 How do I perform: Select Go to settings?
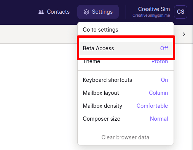[100, 30]
